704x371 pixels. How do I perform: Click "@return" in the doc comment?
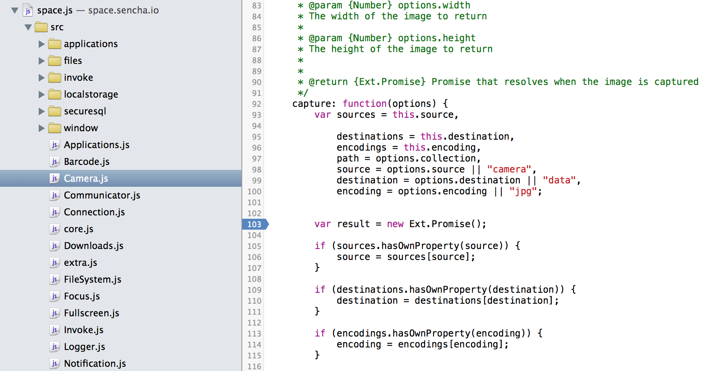pos(328,82)
